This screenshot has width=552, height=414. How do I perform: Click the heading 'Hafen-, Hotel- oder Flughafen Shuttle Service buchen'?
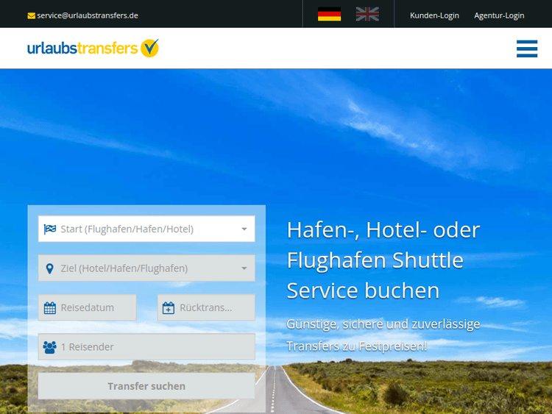[383, 260]
